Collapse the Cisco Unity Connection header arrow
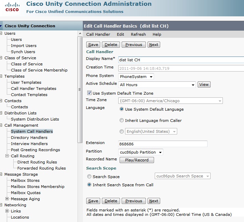244x222 pixels. click(1, 26)
